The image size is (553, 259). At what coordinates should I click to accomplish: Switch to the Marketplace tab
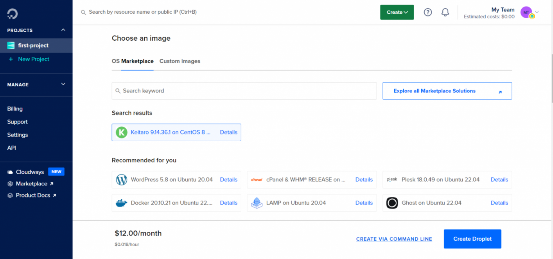click(x=137, y=61)
